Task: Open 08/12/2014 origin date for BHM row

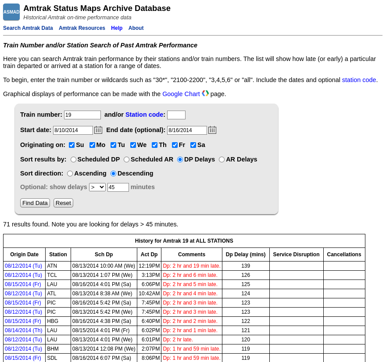Action: coord(23,349)
